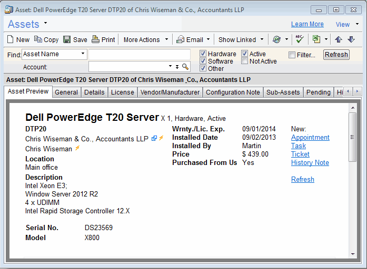The image size is (367, 269).
Task: Open the account link icon beside Accountants LLP
Action: pos(154,139)
